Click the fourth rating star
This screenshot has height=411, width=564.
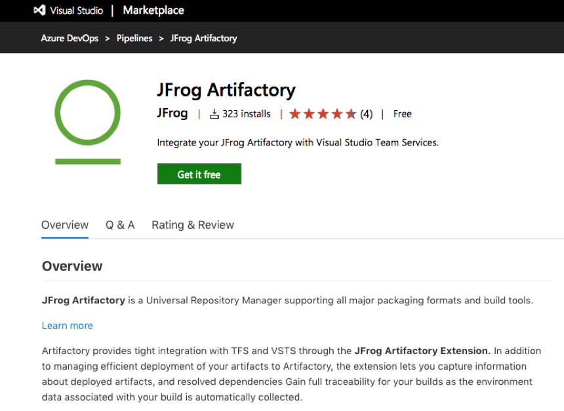click(x=337, y=114)
